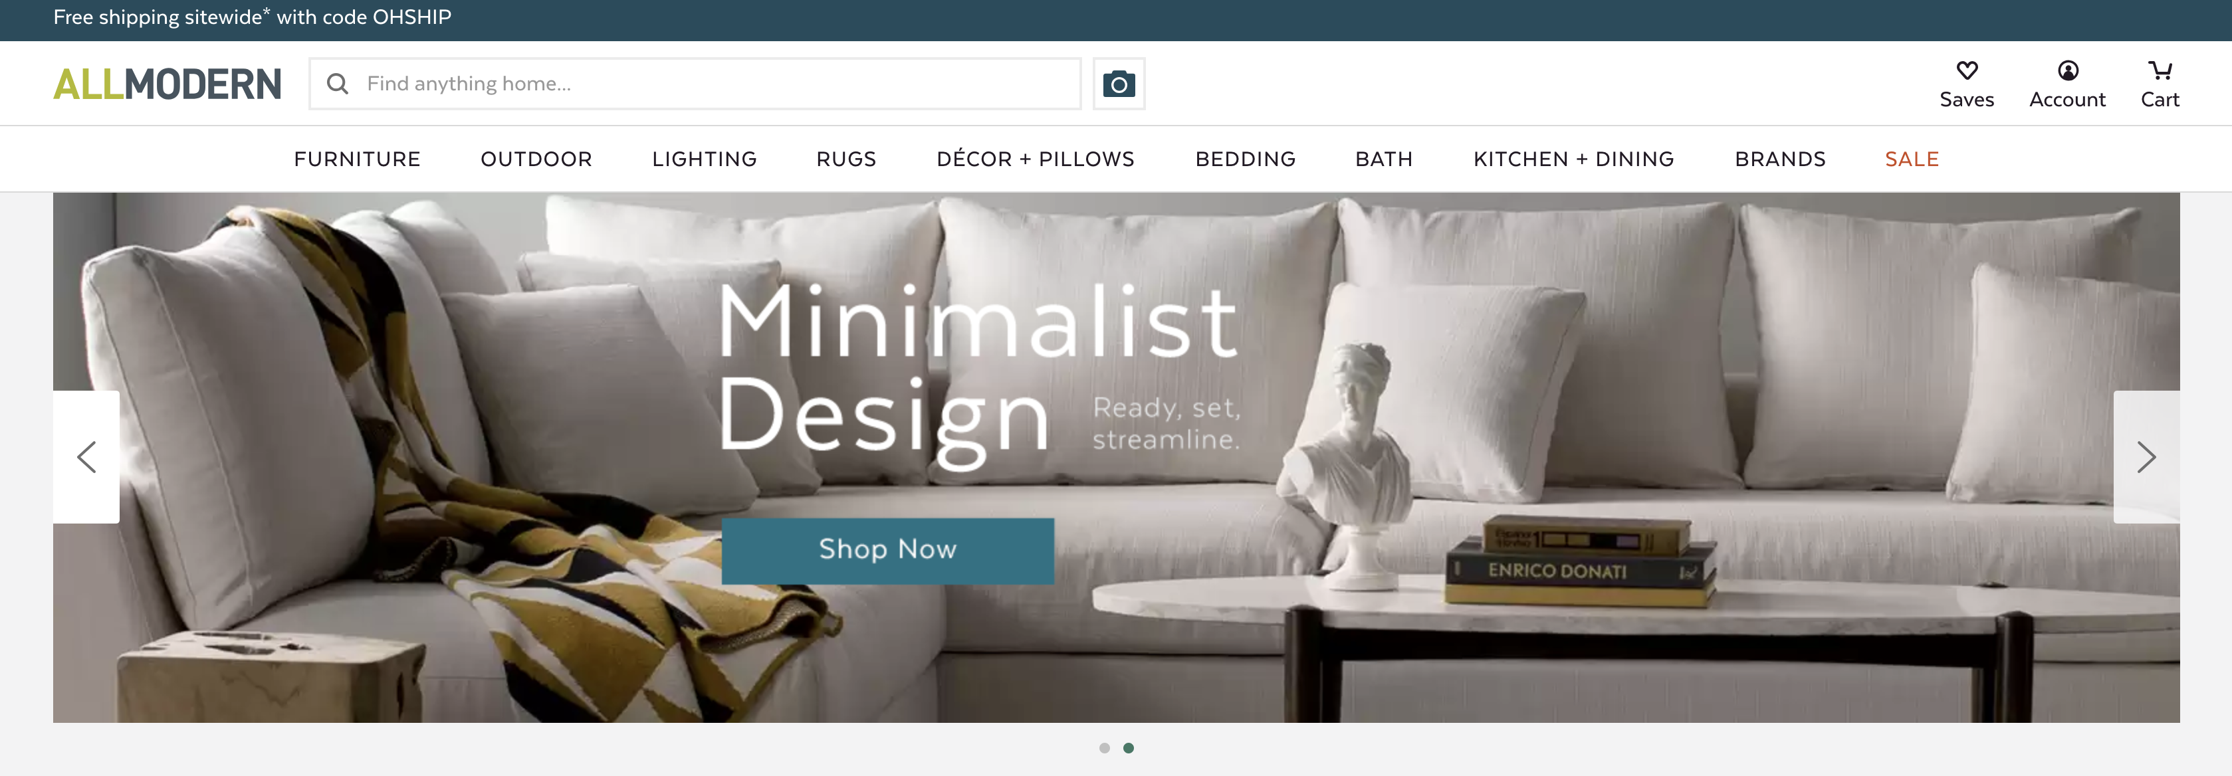Screen dimensions: 2232x776
Task: Click the free shipping OHSHIP banner
Action: [252, 17]
